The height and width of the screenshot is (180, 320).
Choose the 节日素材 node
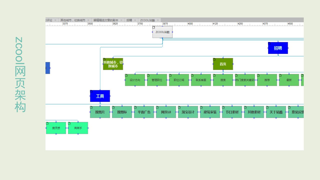[232, 112]
